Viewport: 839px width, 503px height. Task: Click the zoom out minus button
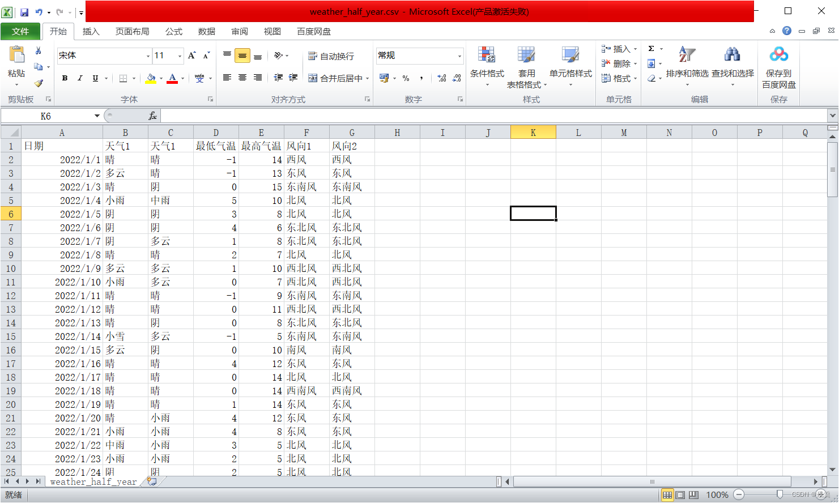[x=739, y=495]
